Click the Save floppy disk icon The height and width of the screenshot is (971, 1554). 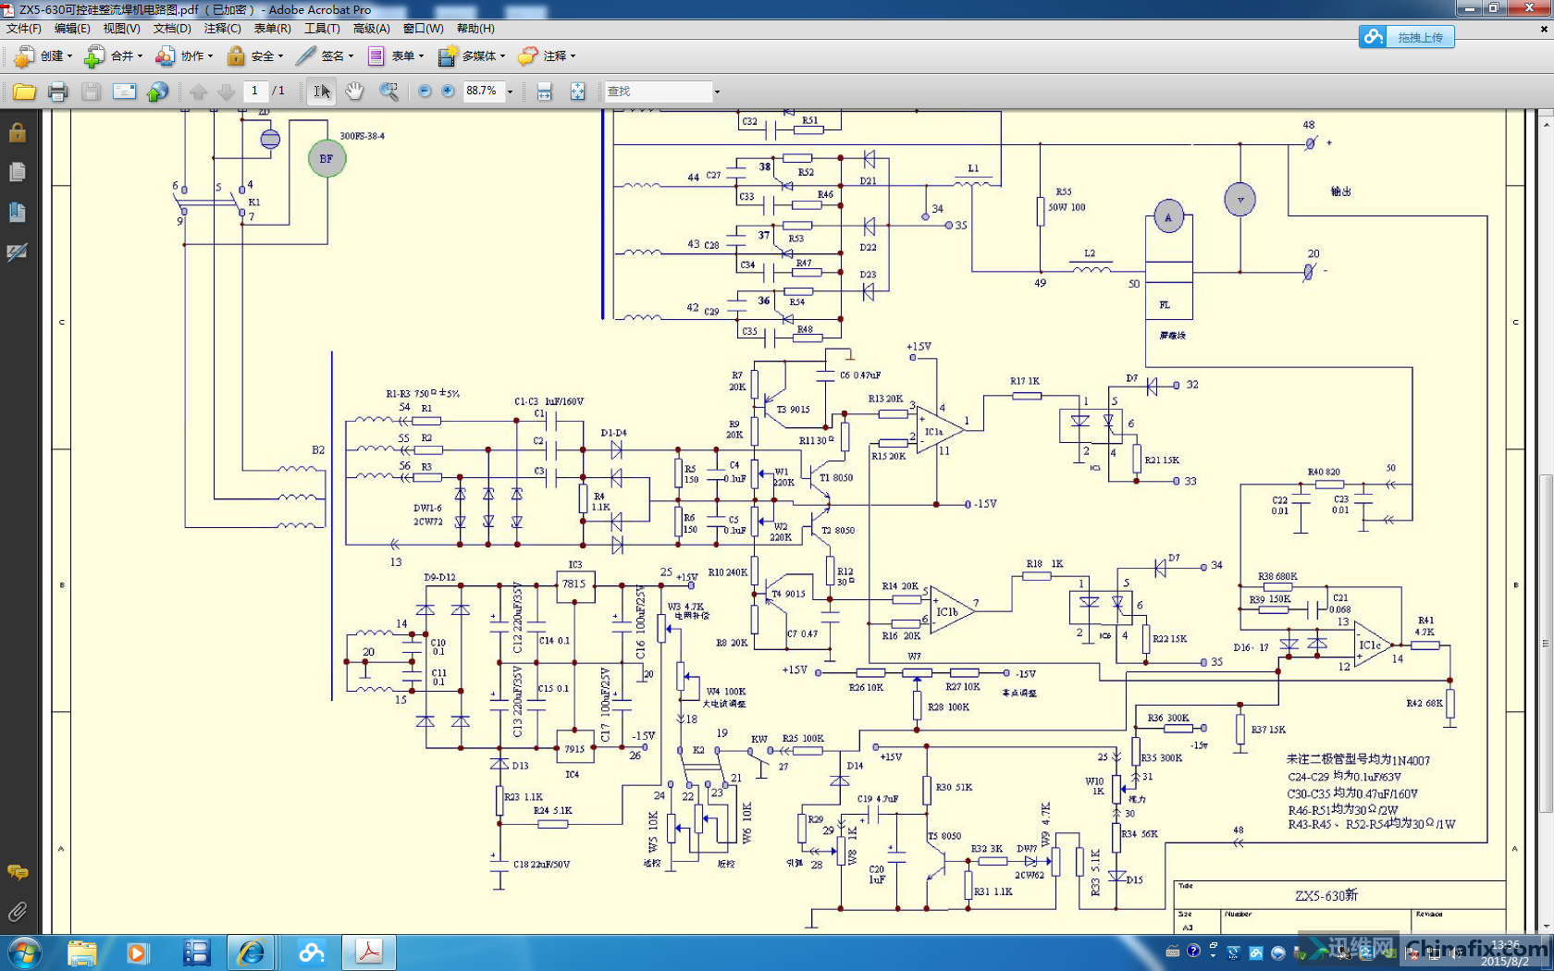(91, 92)
